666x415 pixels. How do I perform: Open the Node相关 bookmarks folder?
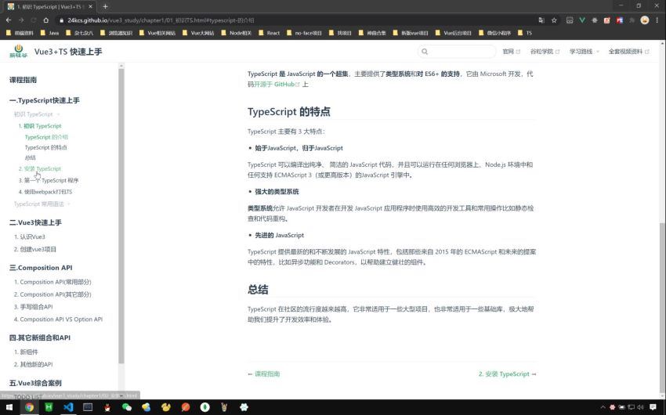[x=237, y=33]
